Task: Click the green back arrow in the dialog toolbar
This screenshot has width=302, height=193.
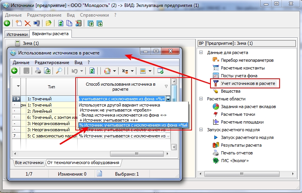Action: [x=14, y=71]
